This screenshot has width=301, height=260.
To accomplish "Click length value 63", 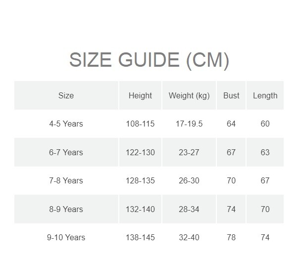I will 265,152.
